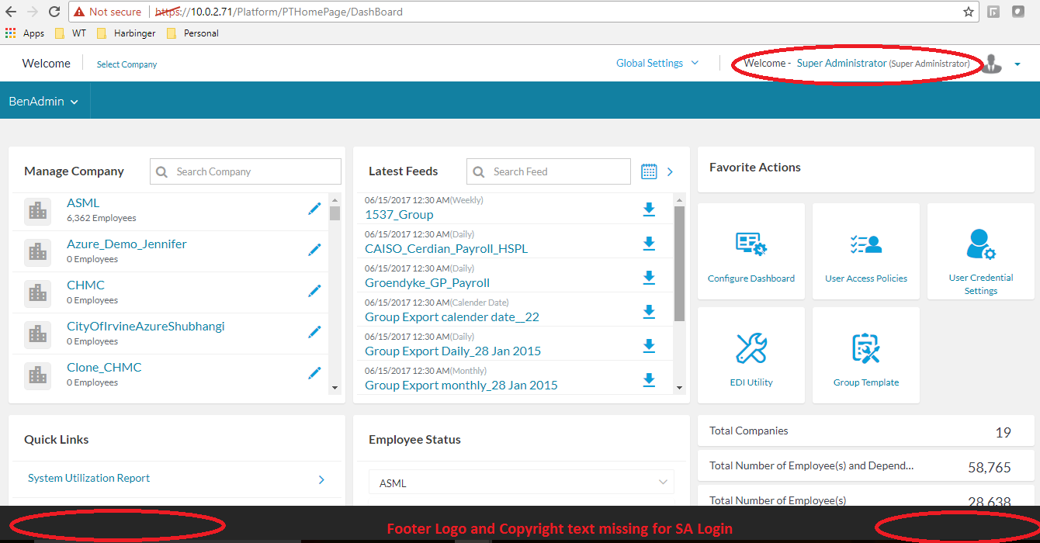Click the Latest Feeds list scrollbar

click(x=679, y=264)
